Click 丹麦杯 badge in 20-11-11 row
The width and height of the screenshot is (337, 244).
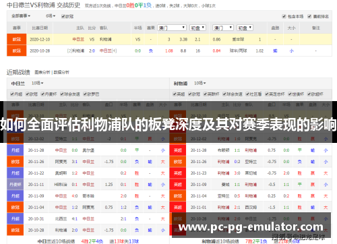pyautogui.click(x=16, y=185)
